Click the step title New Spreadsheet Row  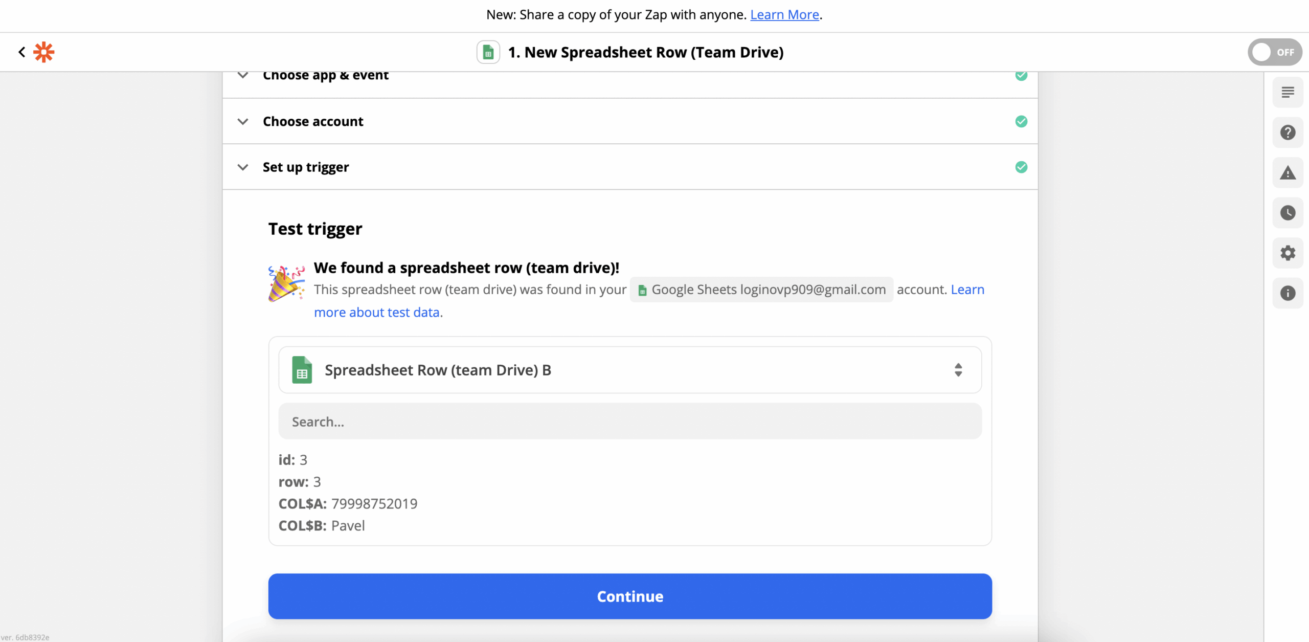click(645, 52)
